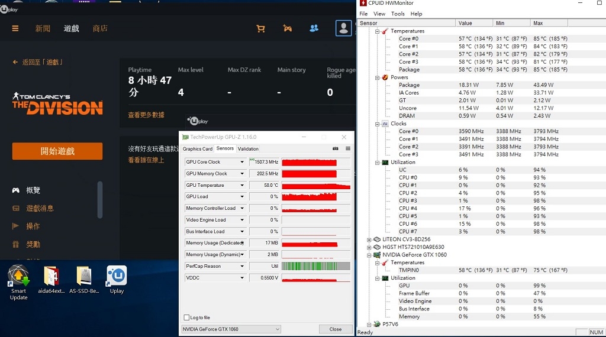Enable the Log to file checkbox
This screenshot has height=337, width=606.
point(186,317)
